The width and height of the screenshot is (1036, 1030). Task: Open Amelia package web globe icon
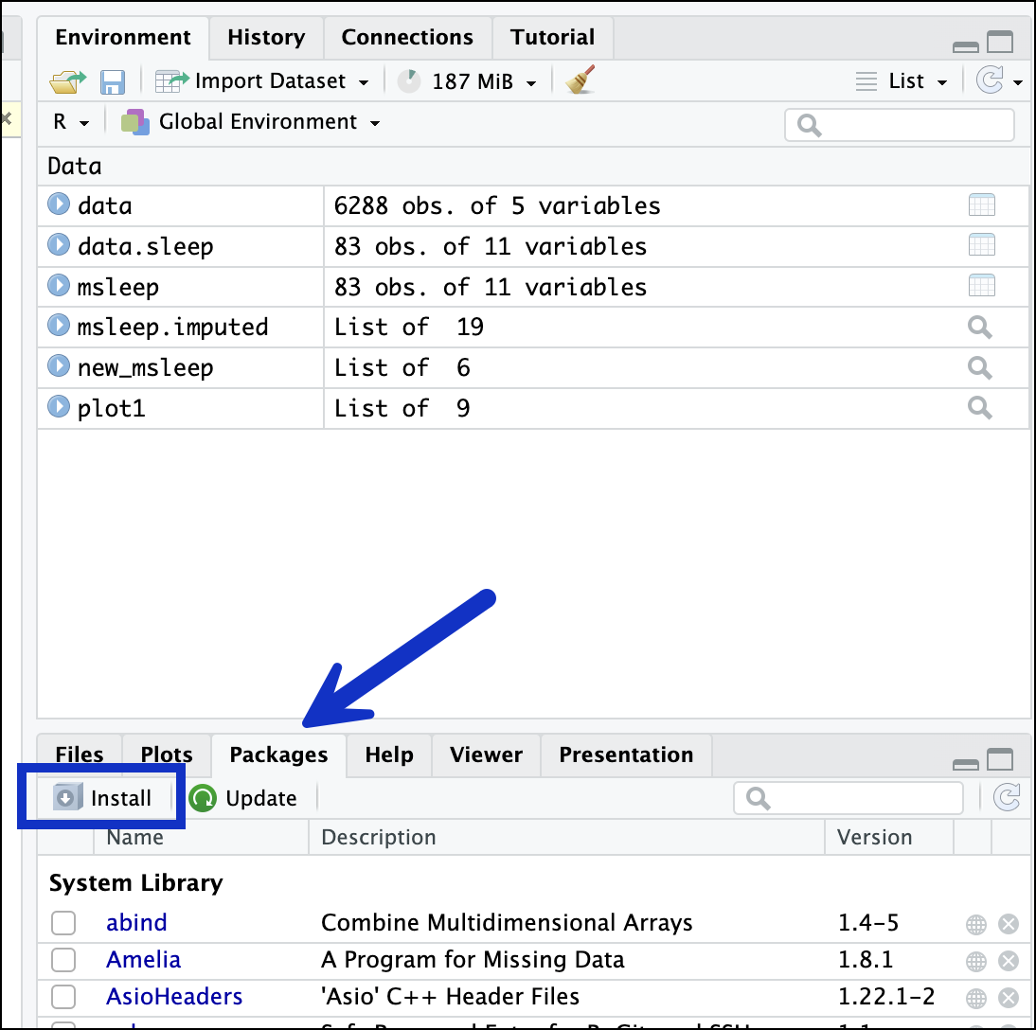tap(976, 961)
